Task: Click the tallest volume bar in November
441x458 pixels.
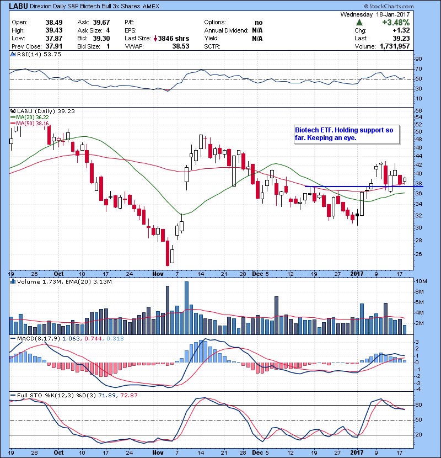Action: point(186,308)
